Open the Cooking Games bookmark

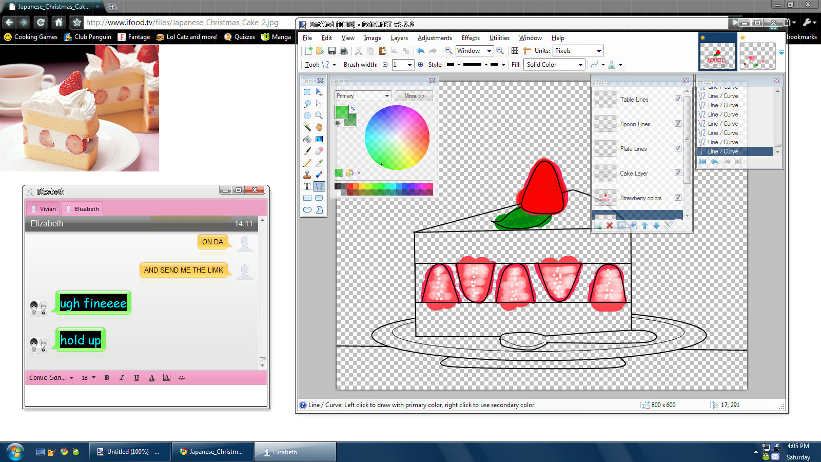click(31, 37)
